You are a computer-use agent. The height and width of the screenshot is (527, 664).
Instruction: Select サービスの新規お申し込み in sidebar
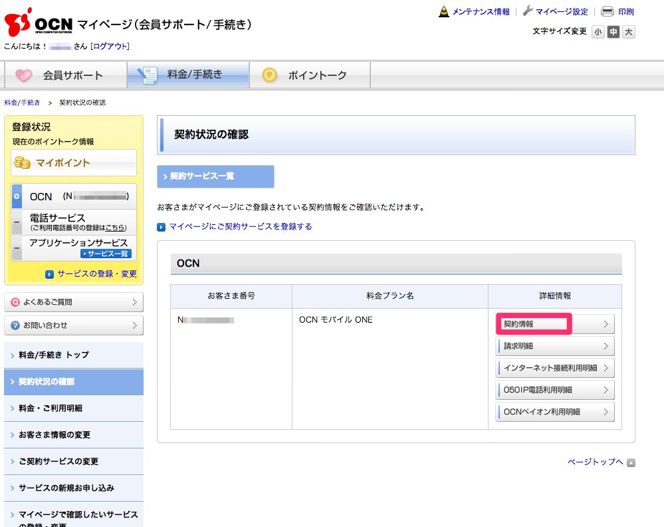tap(74, 488)
